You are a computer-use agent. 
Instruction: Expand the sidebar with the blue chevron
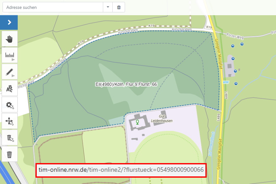tap(9, 22)
